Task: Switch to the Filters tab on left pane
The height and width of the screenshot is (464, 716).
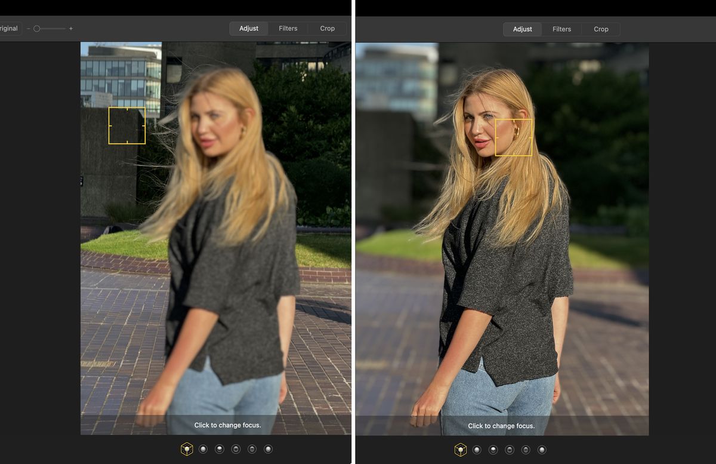Action: pos(288,28)
